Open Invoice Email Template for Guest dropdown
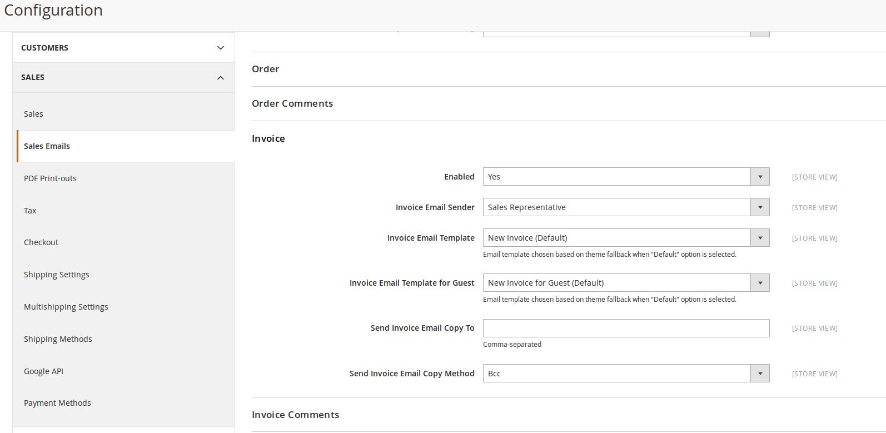 pos(626,283)
